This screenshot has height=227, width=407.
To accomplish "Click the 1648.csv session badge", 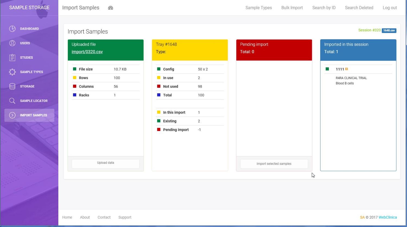I will pyautogui.click(x=389, y=31).
